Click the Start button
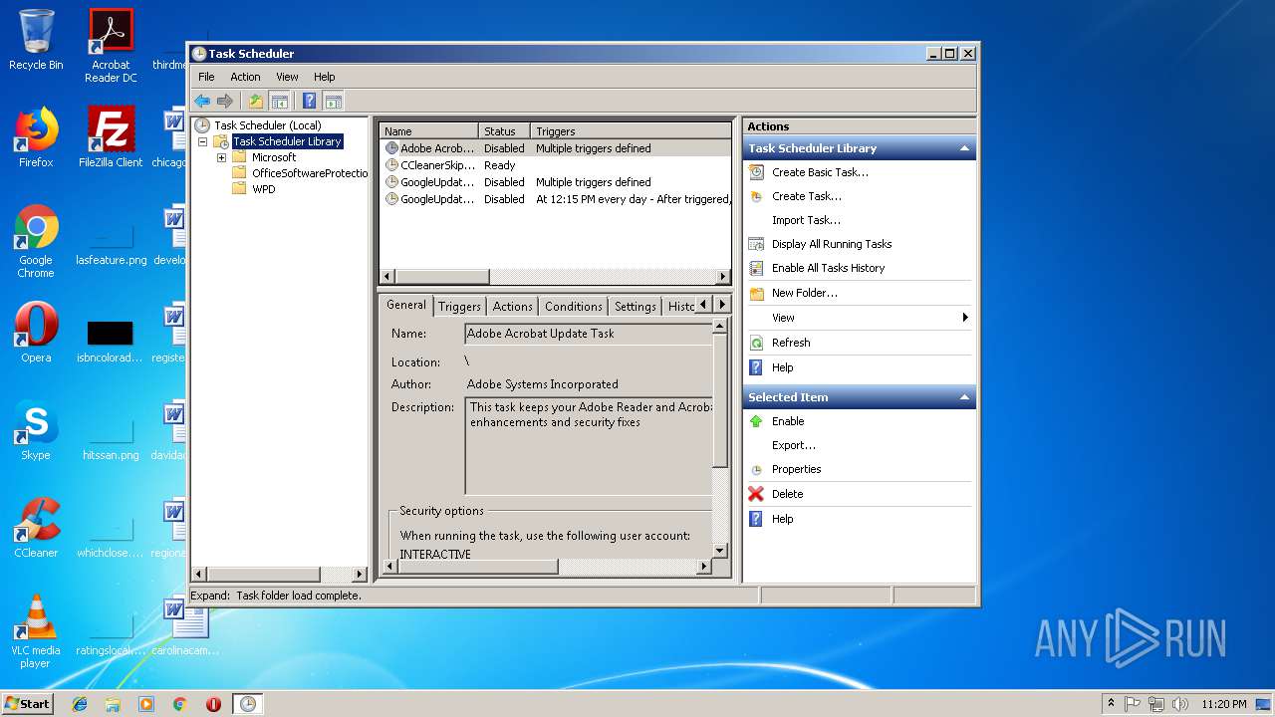 27,703
